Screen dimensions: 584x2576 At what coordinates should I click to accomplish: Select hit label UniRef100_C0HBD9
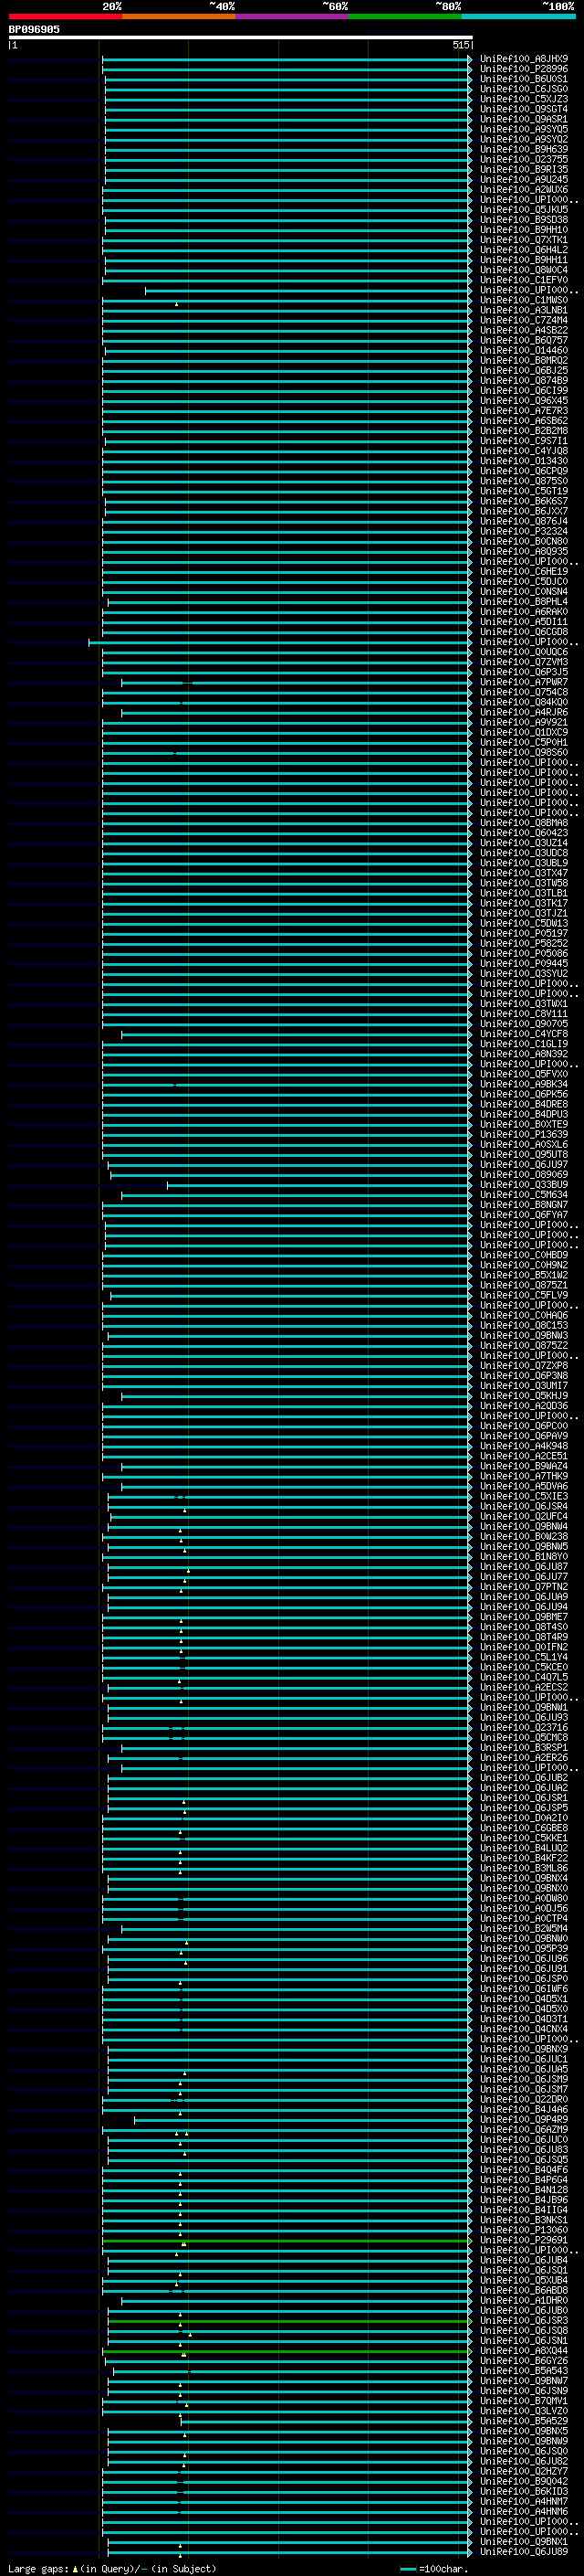coord(524,1255)
